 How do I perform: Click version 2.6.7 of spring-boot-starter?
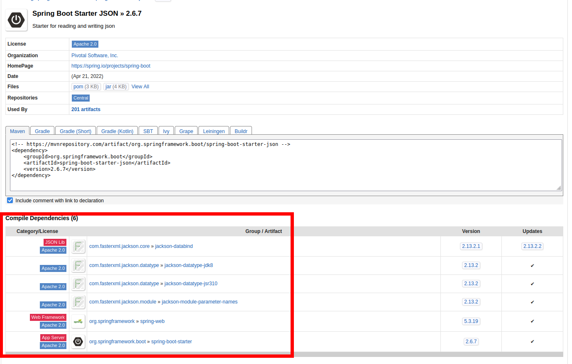tap(471, 342)
